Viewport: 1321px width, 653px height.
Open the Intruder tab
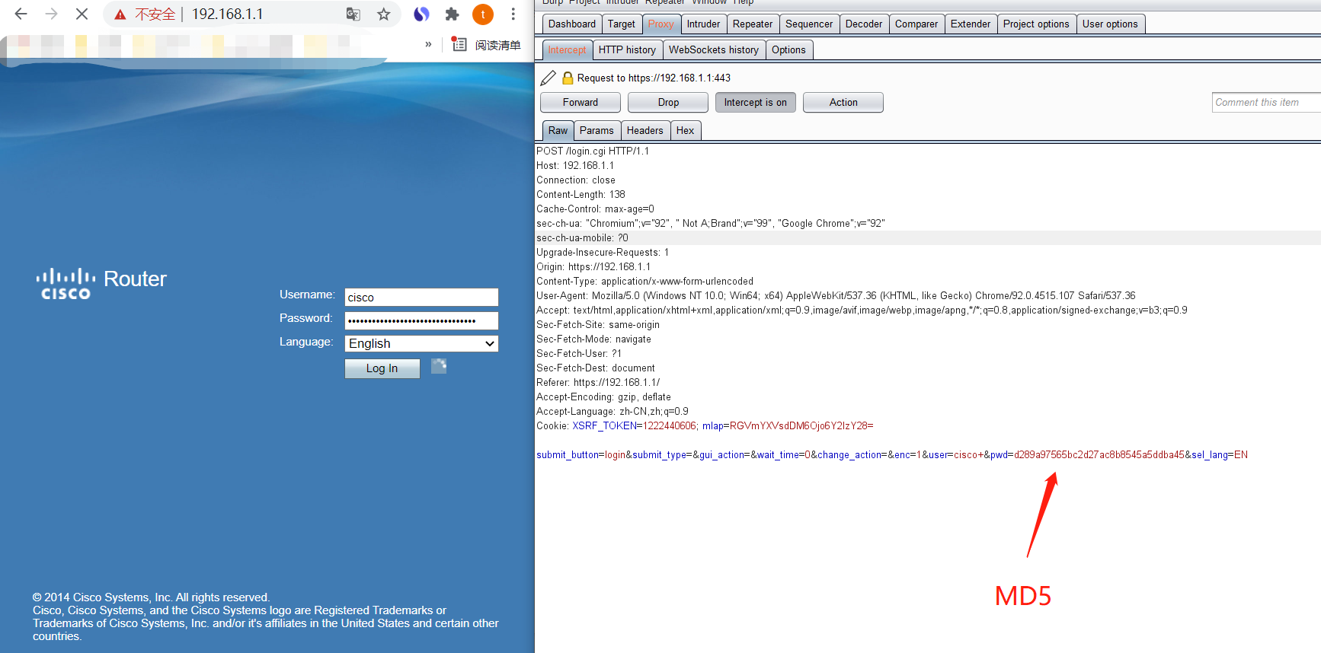(x=703, y=24)
